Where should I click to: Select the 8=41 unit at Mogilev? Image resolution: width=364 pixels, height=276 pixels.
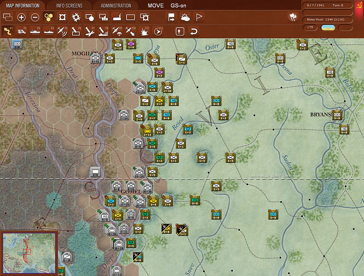pos(95,59)
